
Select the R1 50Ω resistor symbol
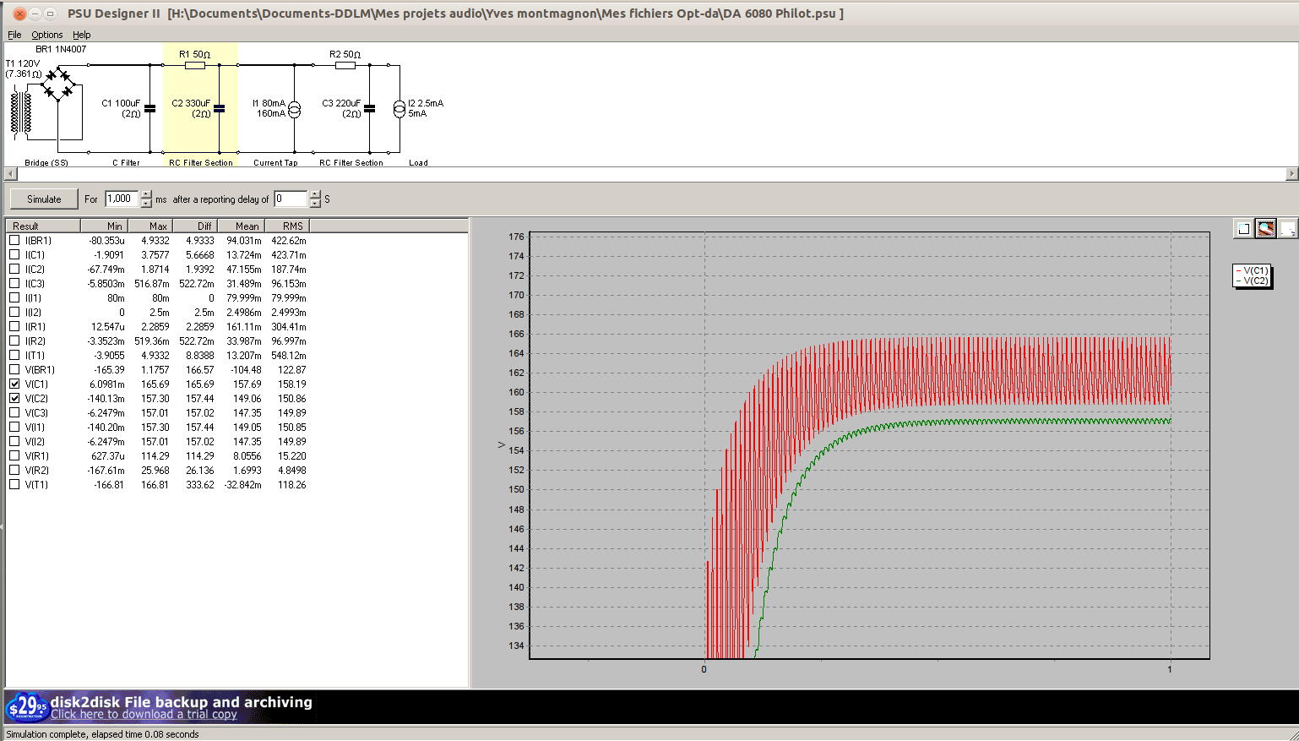coord(195,65)
